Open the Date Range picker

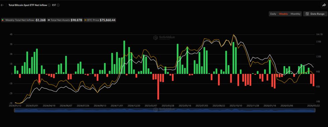point(315,14)
